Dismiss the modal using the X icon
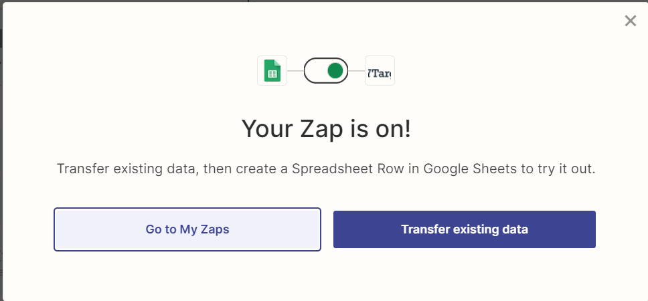Screen dimensions: 648x301 630,21
